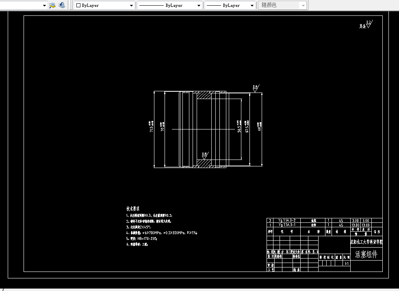Select requirement line with σb≥700MPa
Screen dimensions: 399x291
[x=162, y=233]
